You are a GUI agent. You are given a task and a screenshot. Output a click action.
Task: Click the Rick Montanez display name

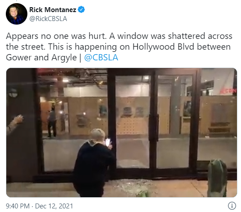[53, 10]
